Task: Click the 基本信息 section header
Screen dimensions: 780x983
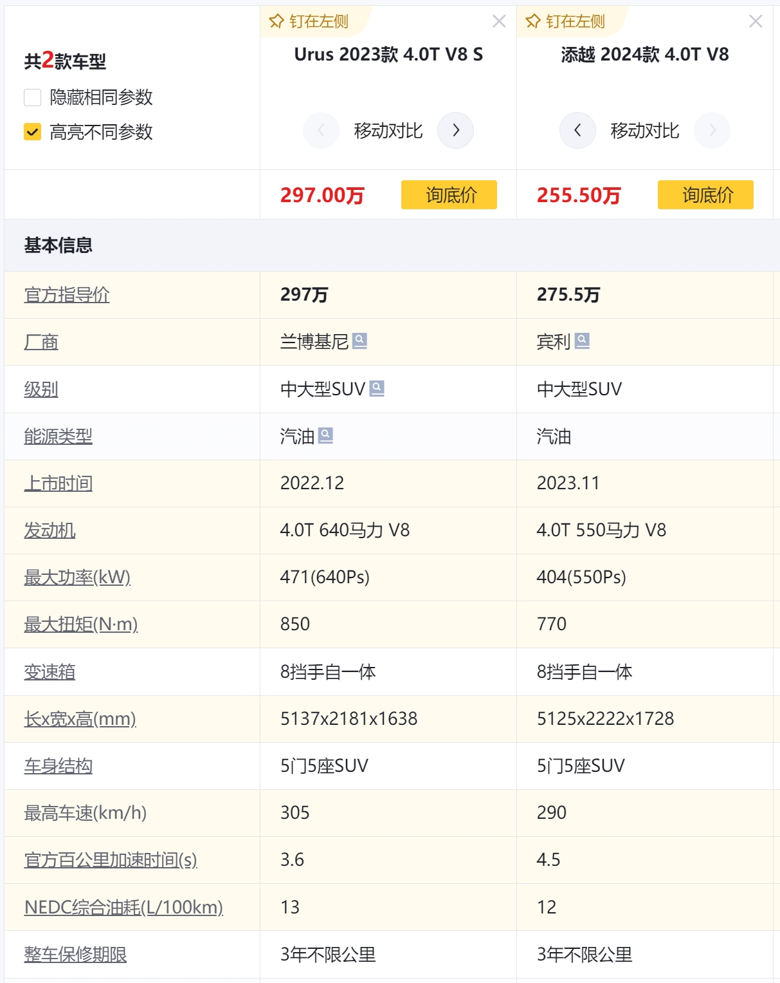Action: click(59, 245)
